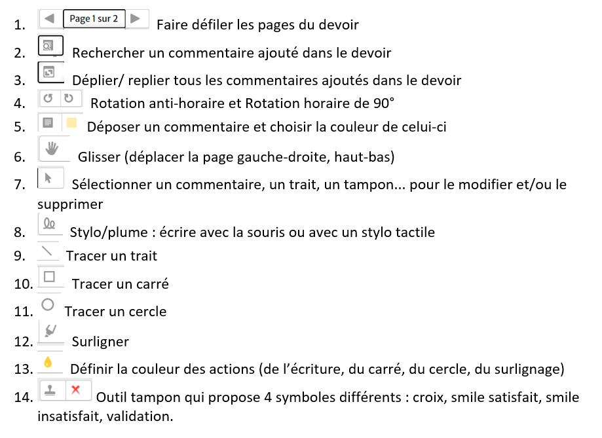The width and height of the screenshot is (602, 438).
Task: Pick the yellow comment color swatch
Action: [71, 122]
